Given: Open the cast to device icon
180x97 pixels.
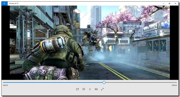Looking at the screenshot, I should point(77,89).
